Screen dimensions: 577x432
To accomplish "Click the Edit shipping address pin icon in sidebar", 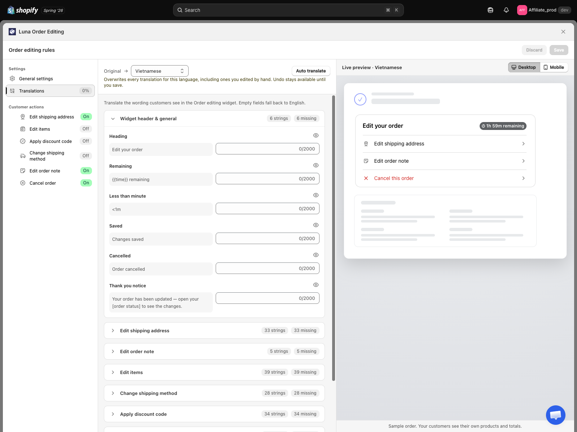I will pyautogui.click(x=23, y=117).
